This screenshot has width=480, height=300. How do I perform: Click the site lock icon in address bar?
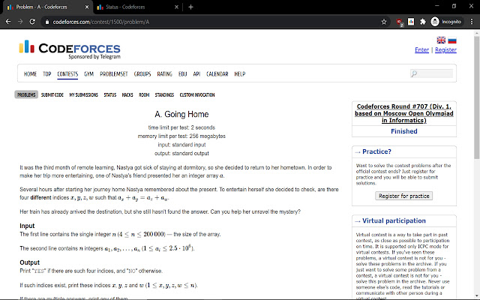pos(46,22)
